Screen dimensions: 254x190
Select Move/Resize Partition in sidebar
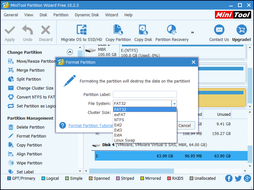click(x=32, y=61)
